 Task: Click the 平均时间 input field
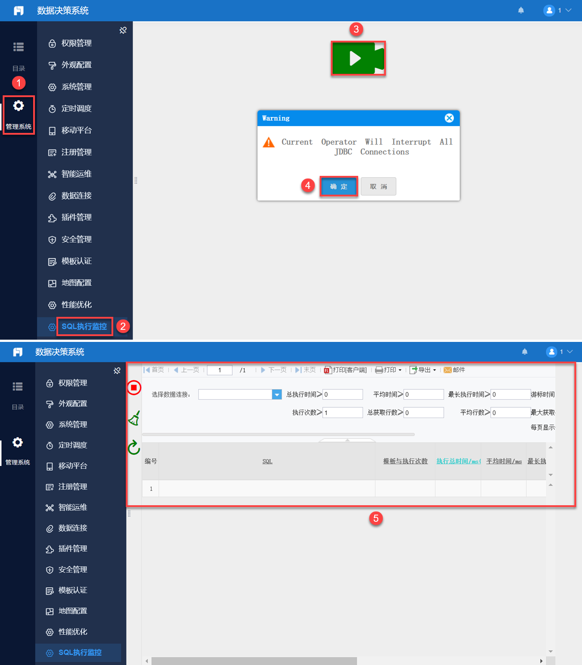coord(424,394)
